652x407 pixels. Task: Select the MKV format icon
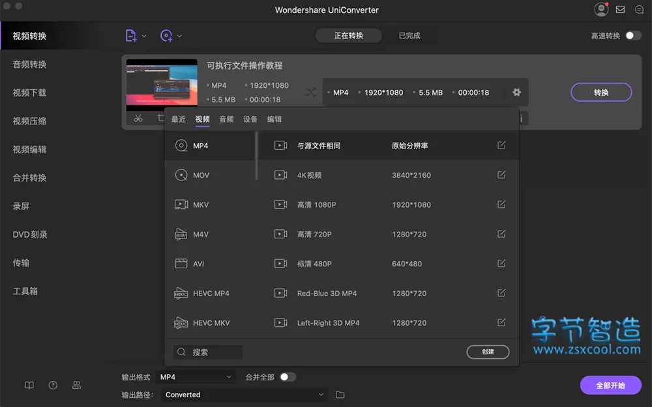coord(181,204)
